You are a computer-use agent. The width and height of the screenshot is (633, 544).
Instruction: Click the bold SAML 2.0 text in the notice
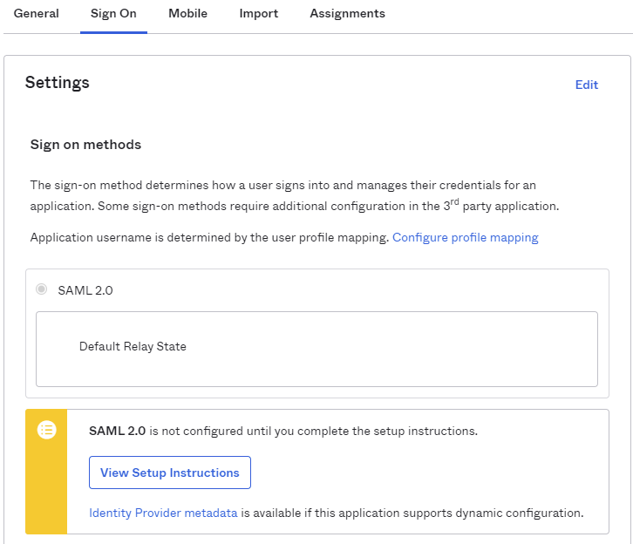tap(118, 431)
